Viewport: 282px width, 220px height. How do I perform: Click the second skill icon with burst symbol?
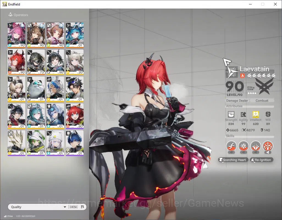(x=244, y=146)
